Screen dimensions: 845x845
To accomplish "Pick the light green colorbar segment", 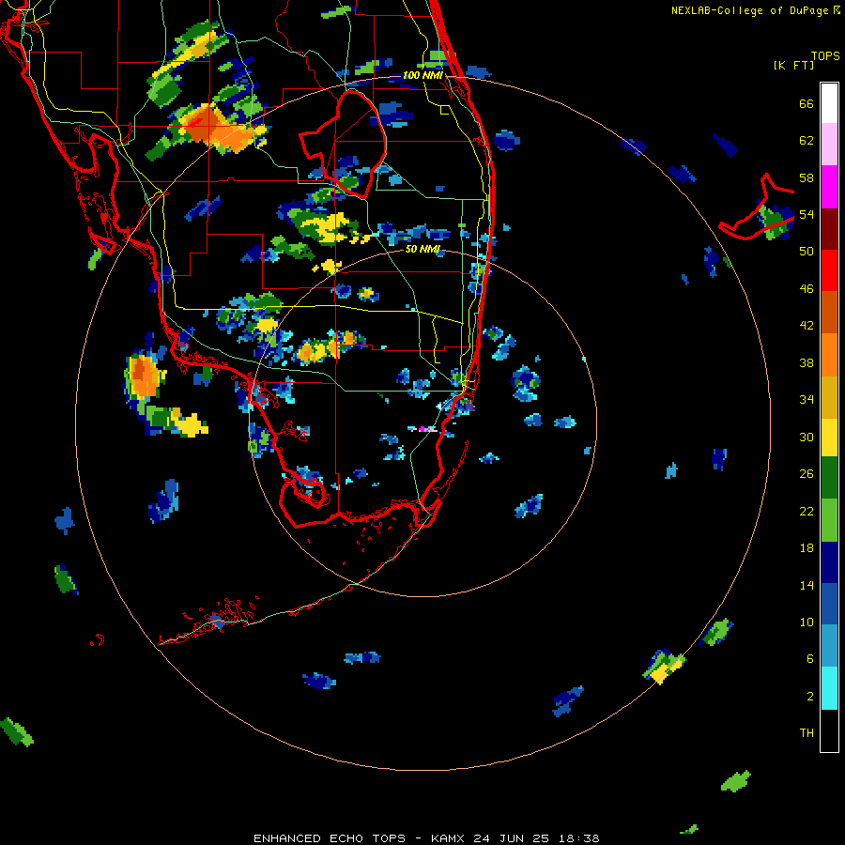I will click(x=829, y=519).
